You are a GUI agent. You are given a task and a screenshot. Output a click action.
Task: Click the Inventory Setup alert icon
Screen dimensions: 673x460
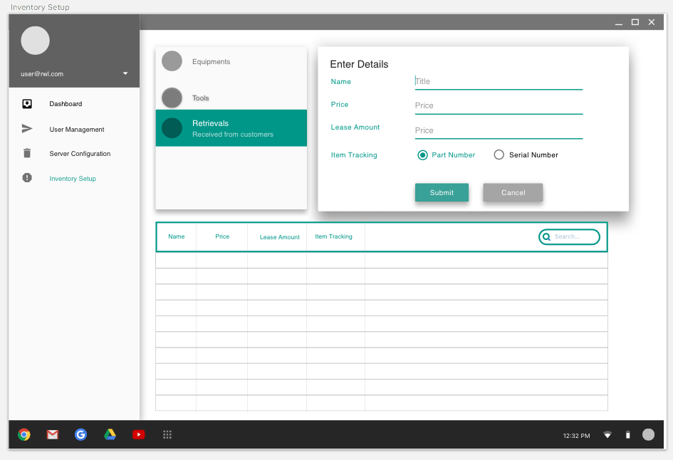coord(27,178)
